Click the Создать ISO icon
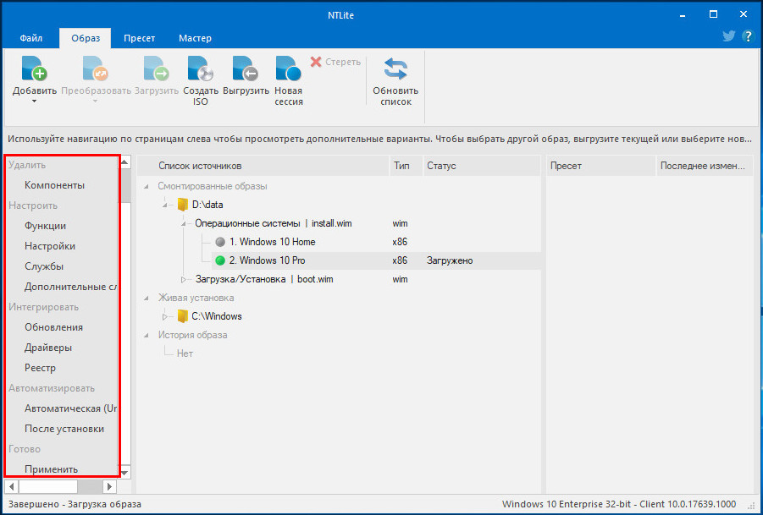 pos(201,68)
